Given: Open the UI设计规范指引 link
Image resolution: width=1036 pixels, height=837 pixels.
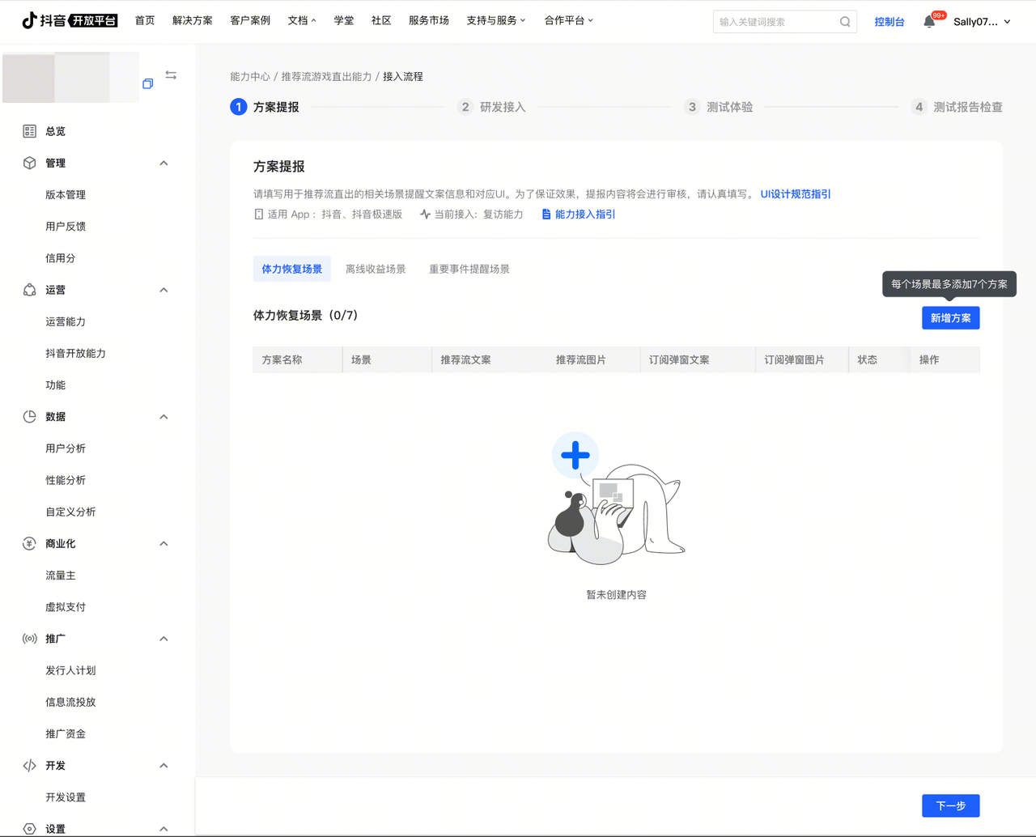Looking at the screenshot, I should [795, 194].
